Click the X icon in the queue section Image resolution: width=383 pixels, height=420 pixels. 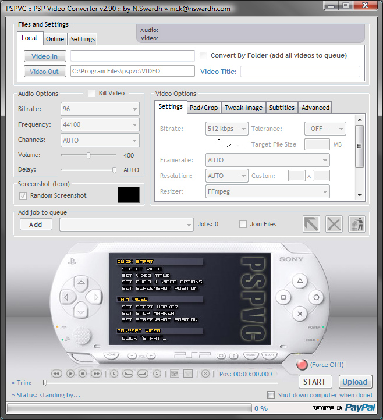click(x=334, y=224)
